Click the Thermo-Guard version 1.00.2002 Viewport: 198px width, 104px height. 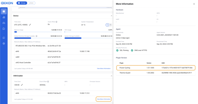pos(150,73)
